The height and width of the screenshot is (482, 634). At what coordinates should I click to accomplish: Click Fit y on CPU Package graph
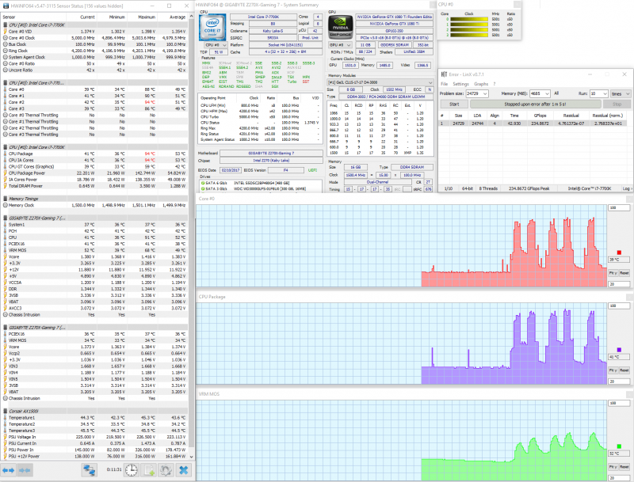pyautogui.click(x=613, y=370)
